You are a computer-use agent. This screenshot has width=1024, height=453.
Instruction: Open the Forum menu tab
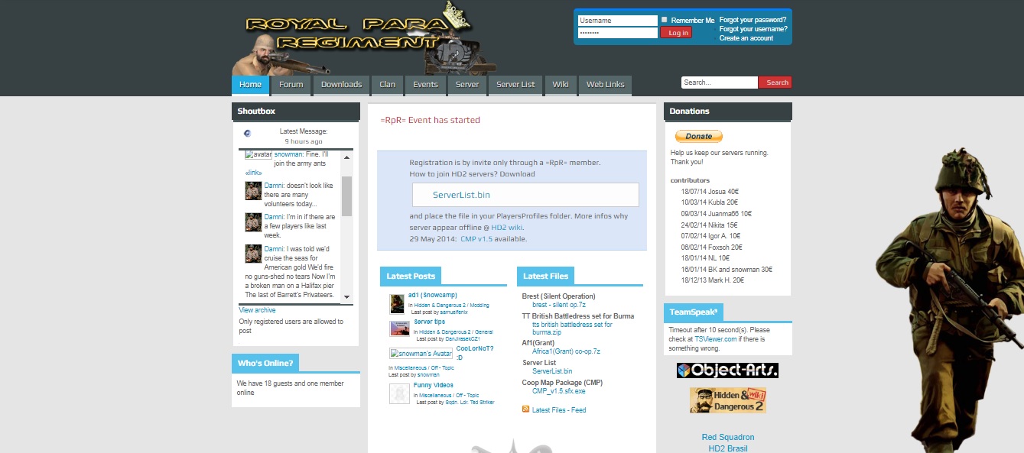pyautogui.click(x=291, y=85)
